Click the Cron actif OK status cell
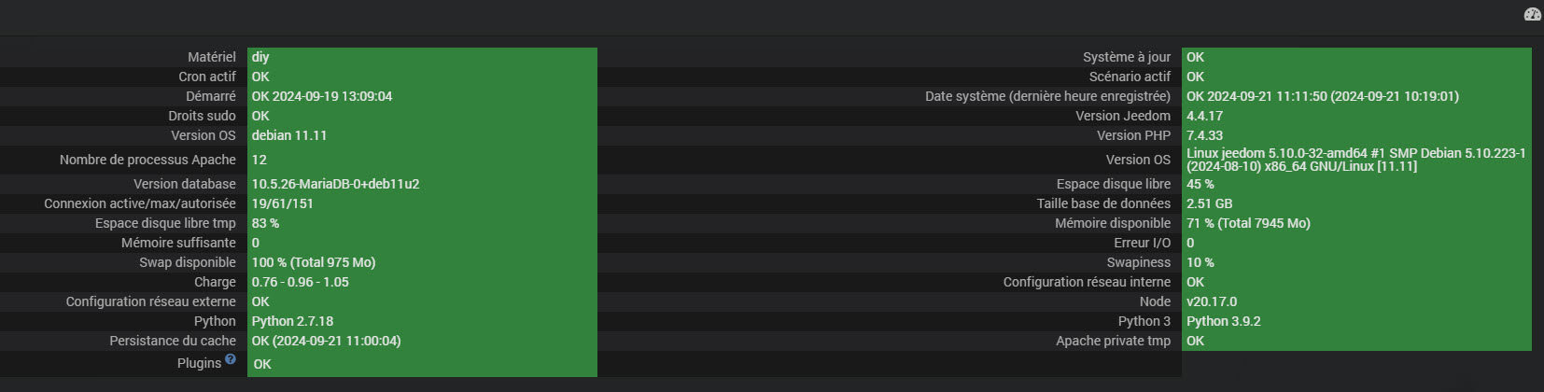The width and height of the screenshot is (1544, 392). (x=260, y=77)
